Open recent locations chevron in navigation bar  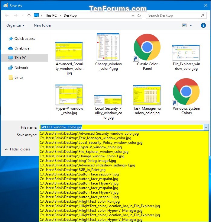coord(23,15)
